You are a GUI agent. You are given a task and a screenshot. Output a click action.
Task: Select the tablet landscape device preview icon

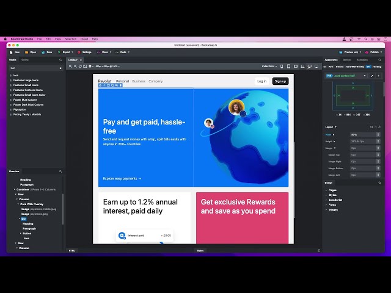tap(296, 67)
